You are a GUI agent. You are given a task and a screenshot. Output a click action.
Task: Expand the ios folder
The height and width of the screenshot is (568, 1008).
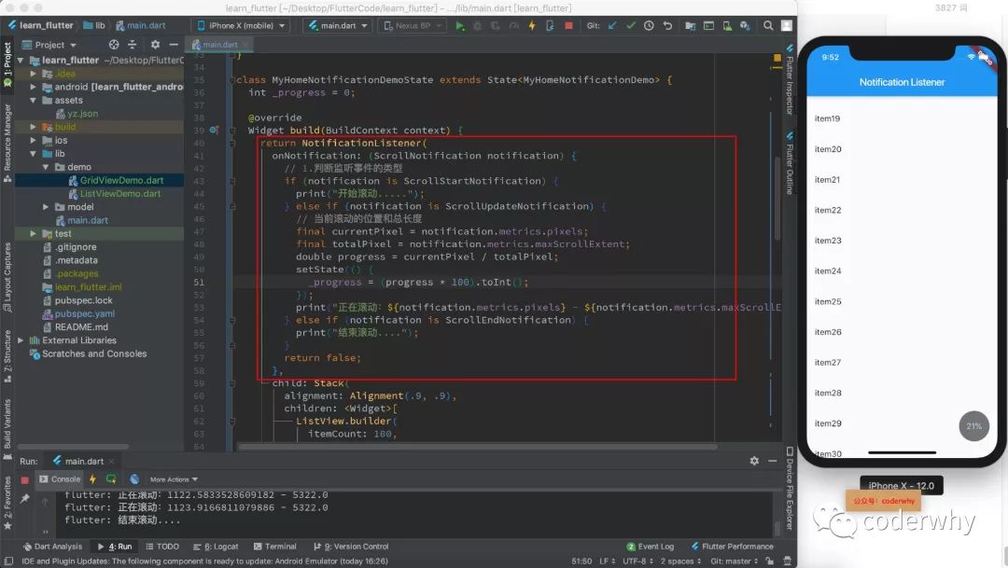coord(33,140)
